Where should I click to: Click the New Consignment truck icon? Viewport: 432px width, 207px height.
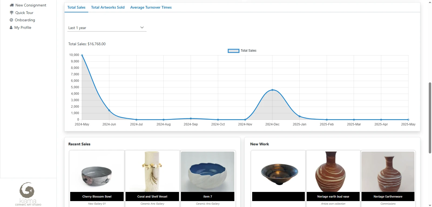tap(12, 5)
